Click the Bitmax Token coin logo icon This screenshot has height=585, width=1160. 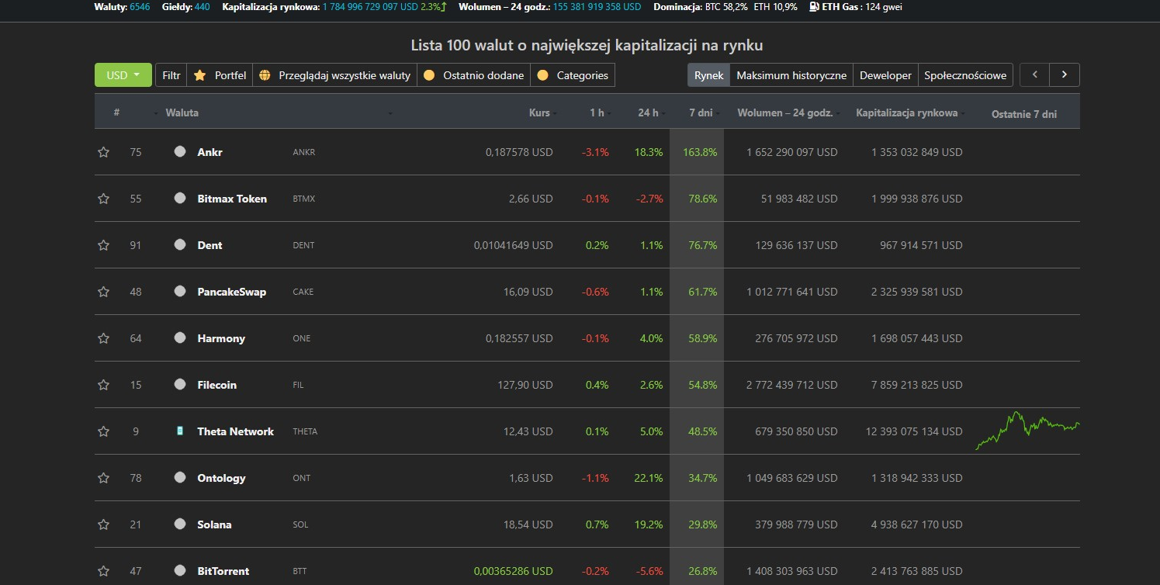click(180, 198)
